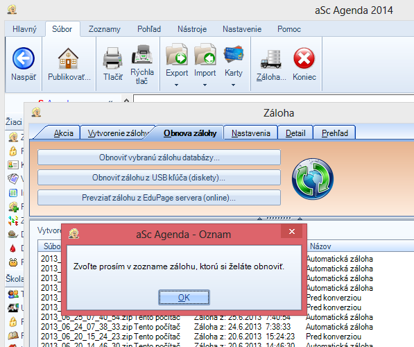
Task: Open the Zoznamy ribbon tab
Action: pos(105,29)
